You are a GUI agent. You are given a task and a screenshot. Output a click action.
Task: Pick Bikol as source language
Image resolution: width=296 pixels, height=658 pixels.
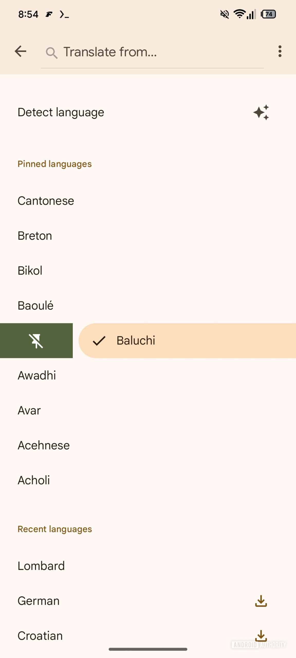(x=30, y=271)
